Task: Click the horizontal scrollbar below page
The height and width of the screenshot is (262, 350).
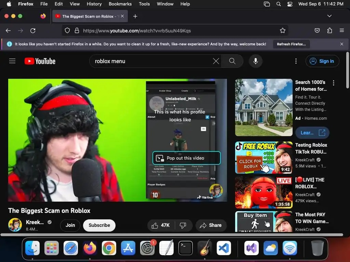Action: [x=172, y=235]
